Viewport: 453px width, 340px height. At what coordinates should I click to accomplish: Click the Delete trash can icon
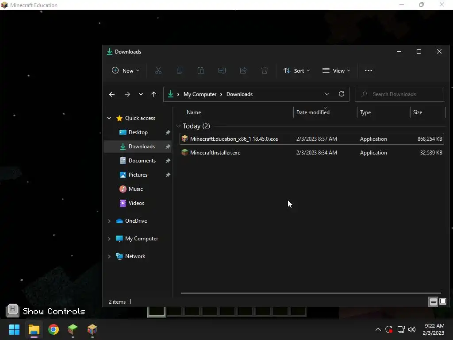(265, 70)
